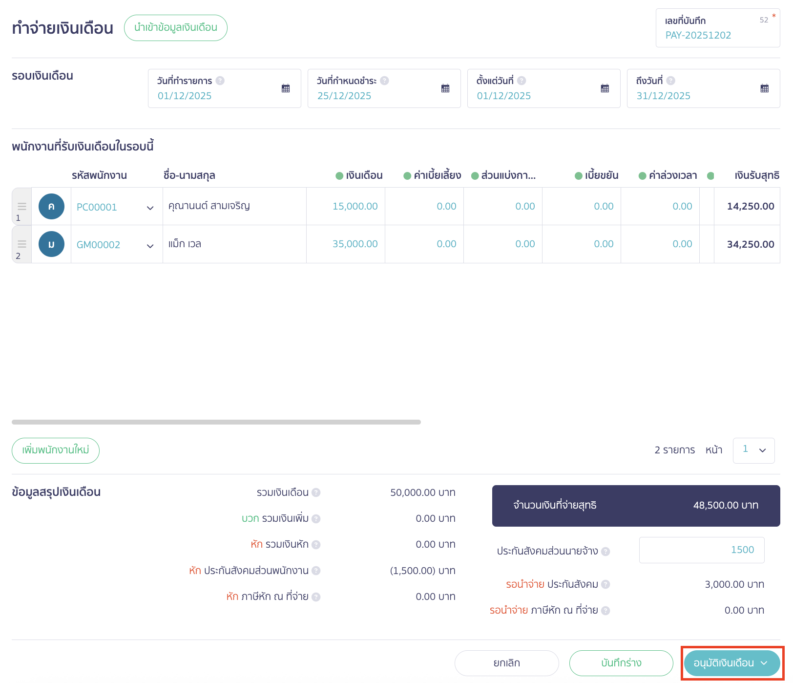Screen dimensions: 793x683
Task: Open calendar icon in ถึงวันที่ field
Action: tap(765, 88)
